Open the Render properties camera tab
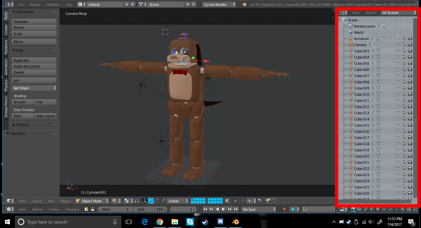 (353, 209)
